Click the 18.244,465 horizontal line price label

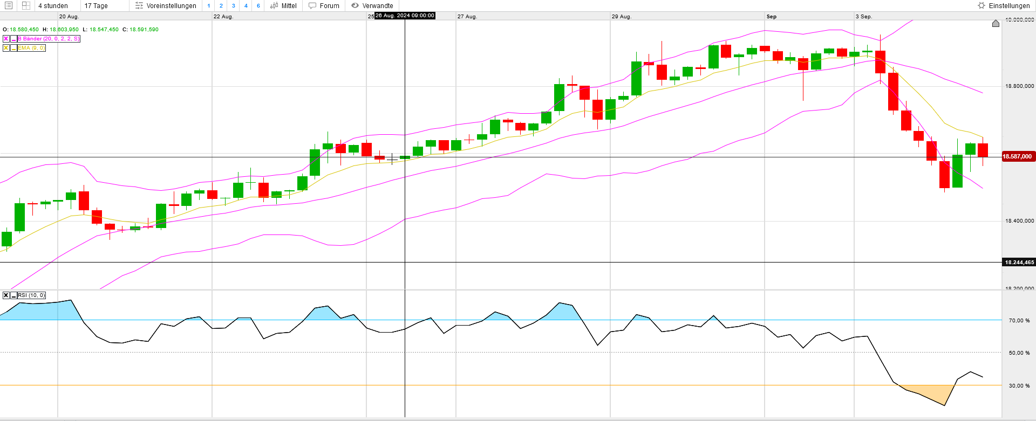pyautogui.click(x=1019, y=263)
